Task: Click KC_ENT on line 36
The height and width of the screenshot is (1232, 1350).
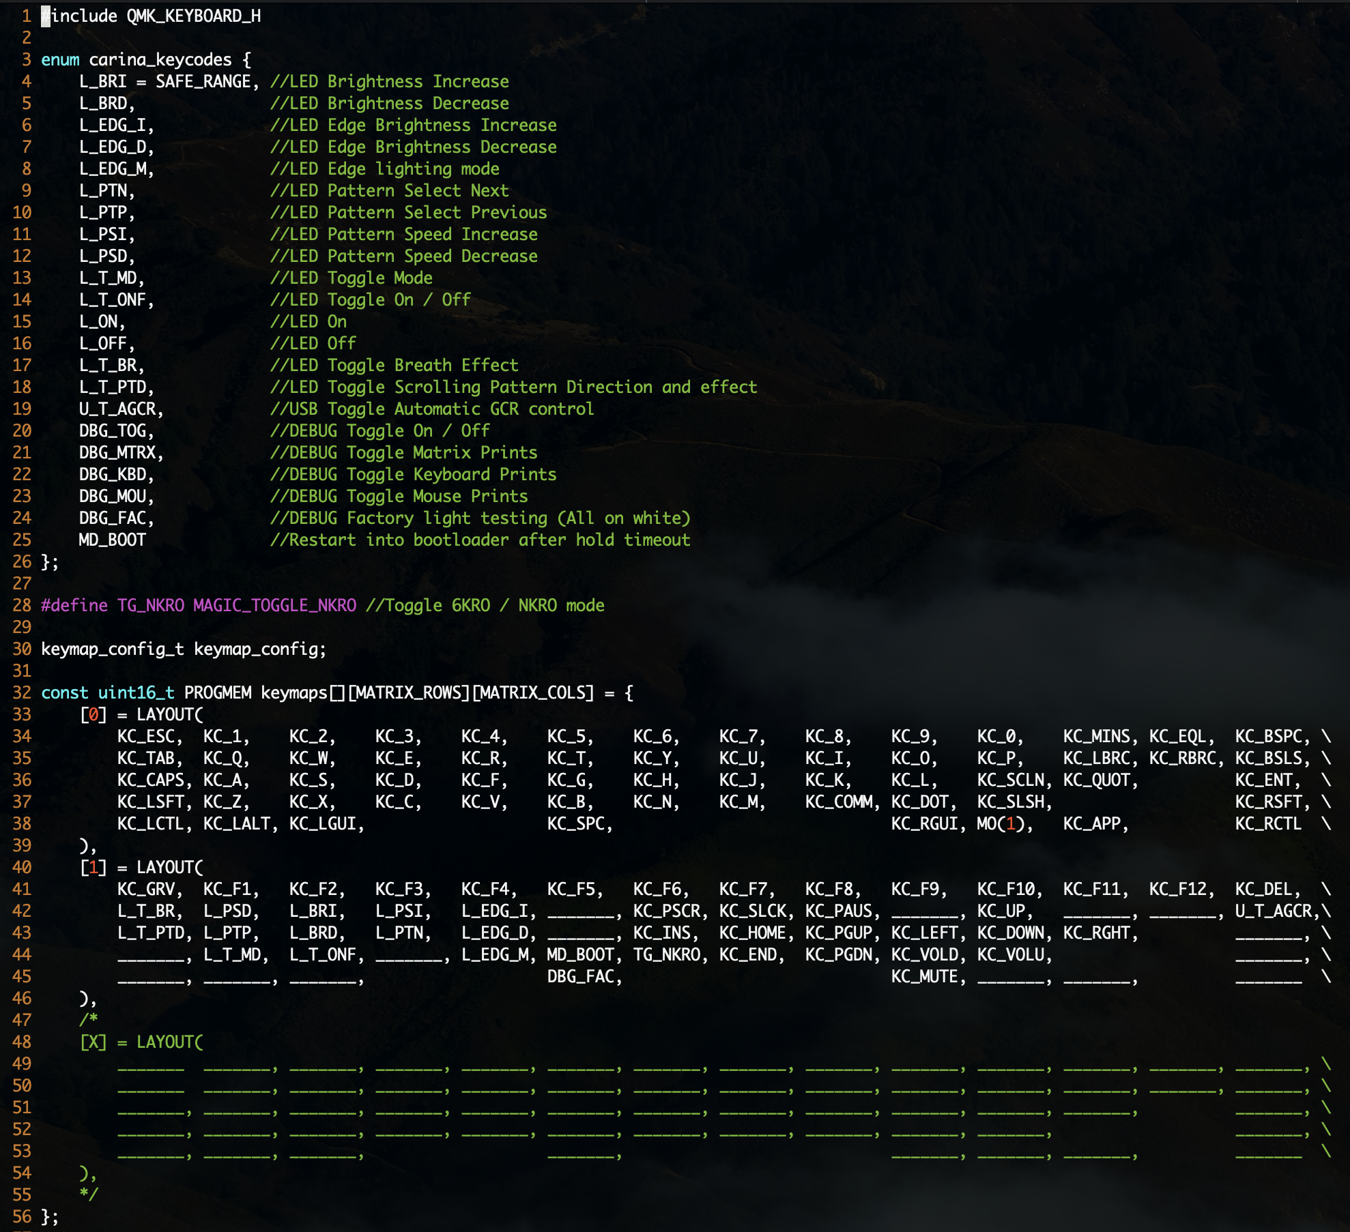Action: point(1264,780)
